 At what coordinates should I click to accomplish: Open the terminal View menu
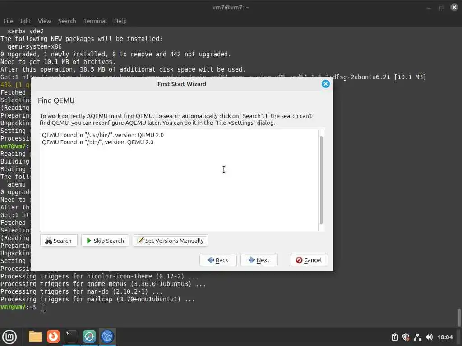[x=45, y=21]
